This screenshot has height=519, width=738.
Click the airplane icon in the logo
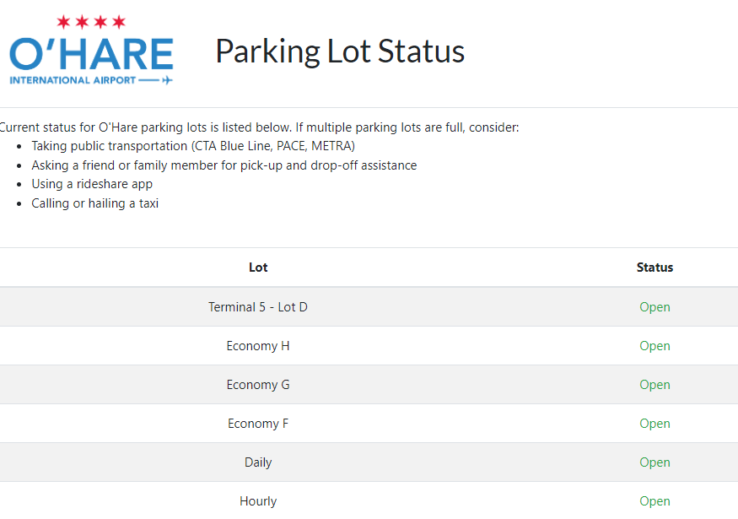(x=167, y=80)
